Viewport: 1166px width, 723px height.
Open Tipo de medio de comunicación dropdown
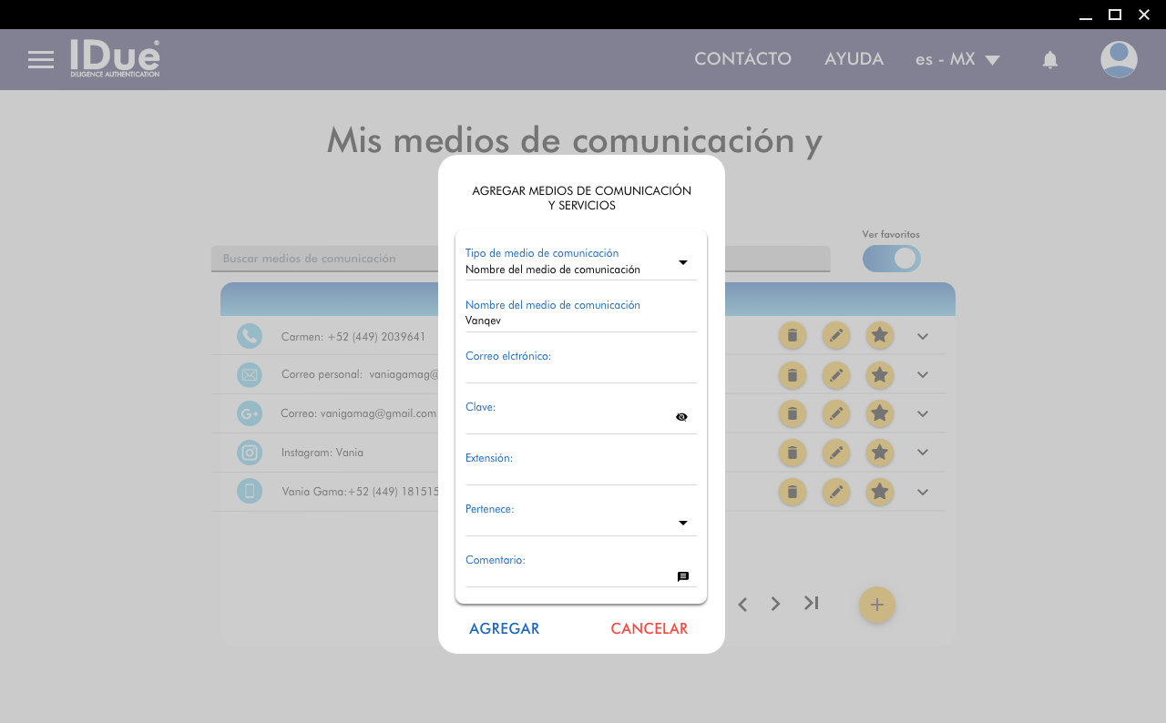[682, 263]
